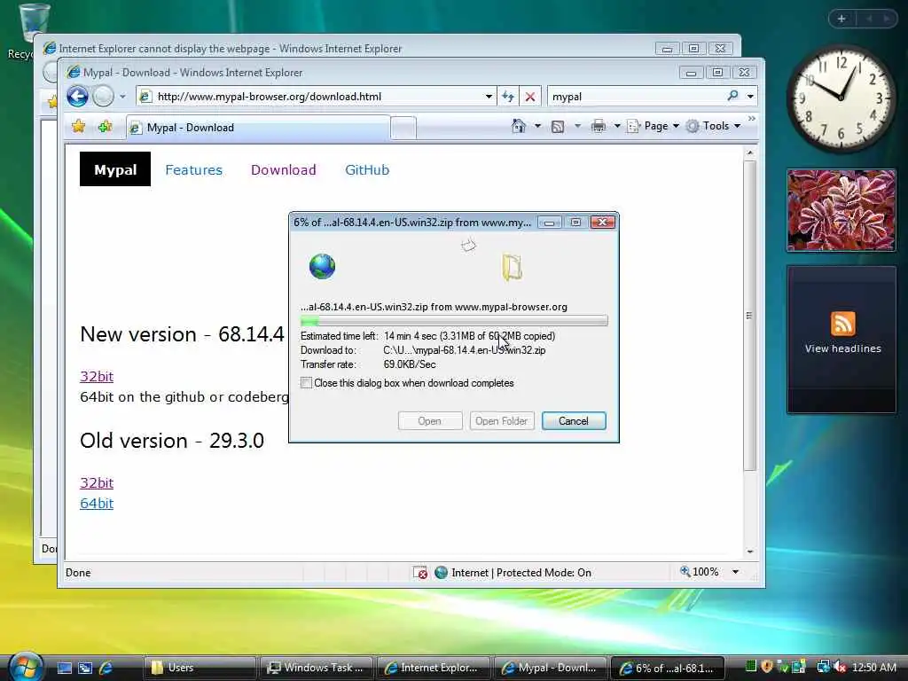Image resolution: width=908 pixels, height=681 pixels.
Task: Cancel the file download
Action: pyautogui.click(x=574, y=421)
